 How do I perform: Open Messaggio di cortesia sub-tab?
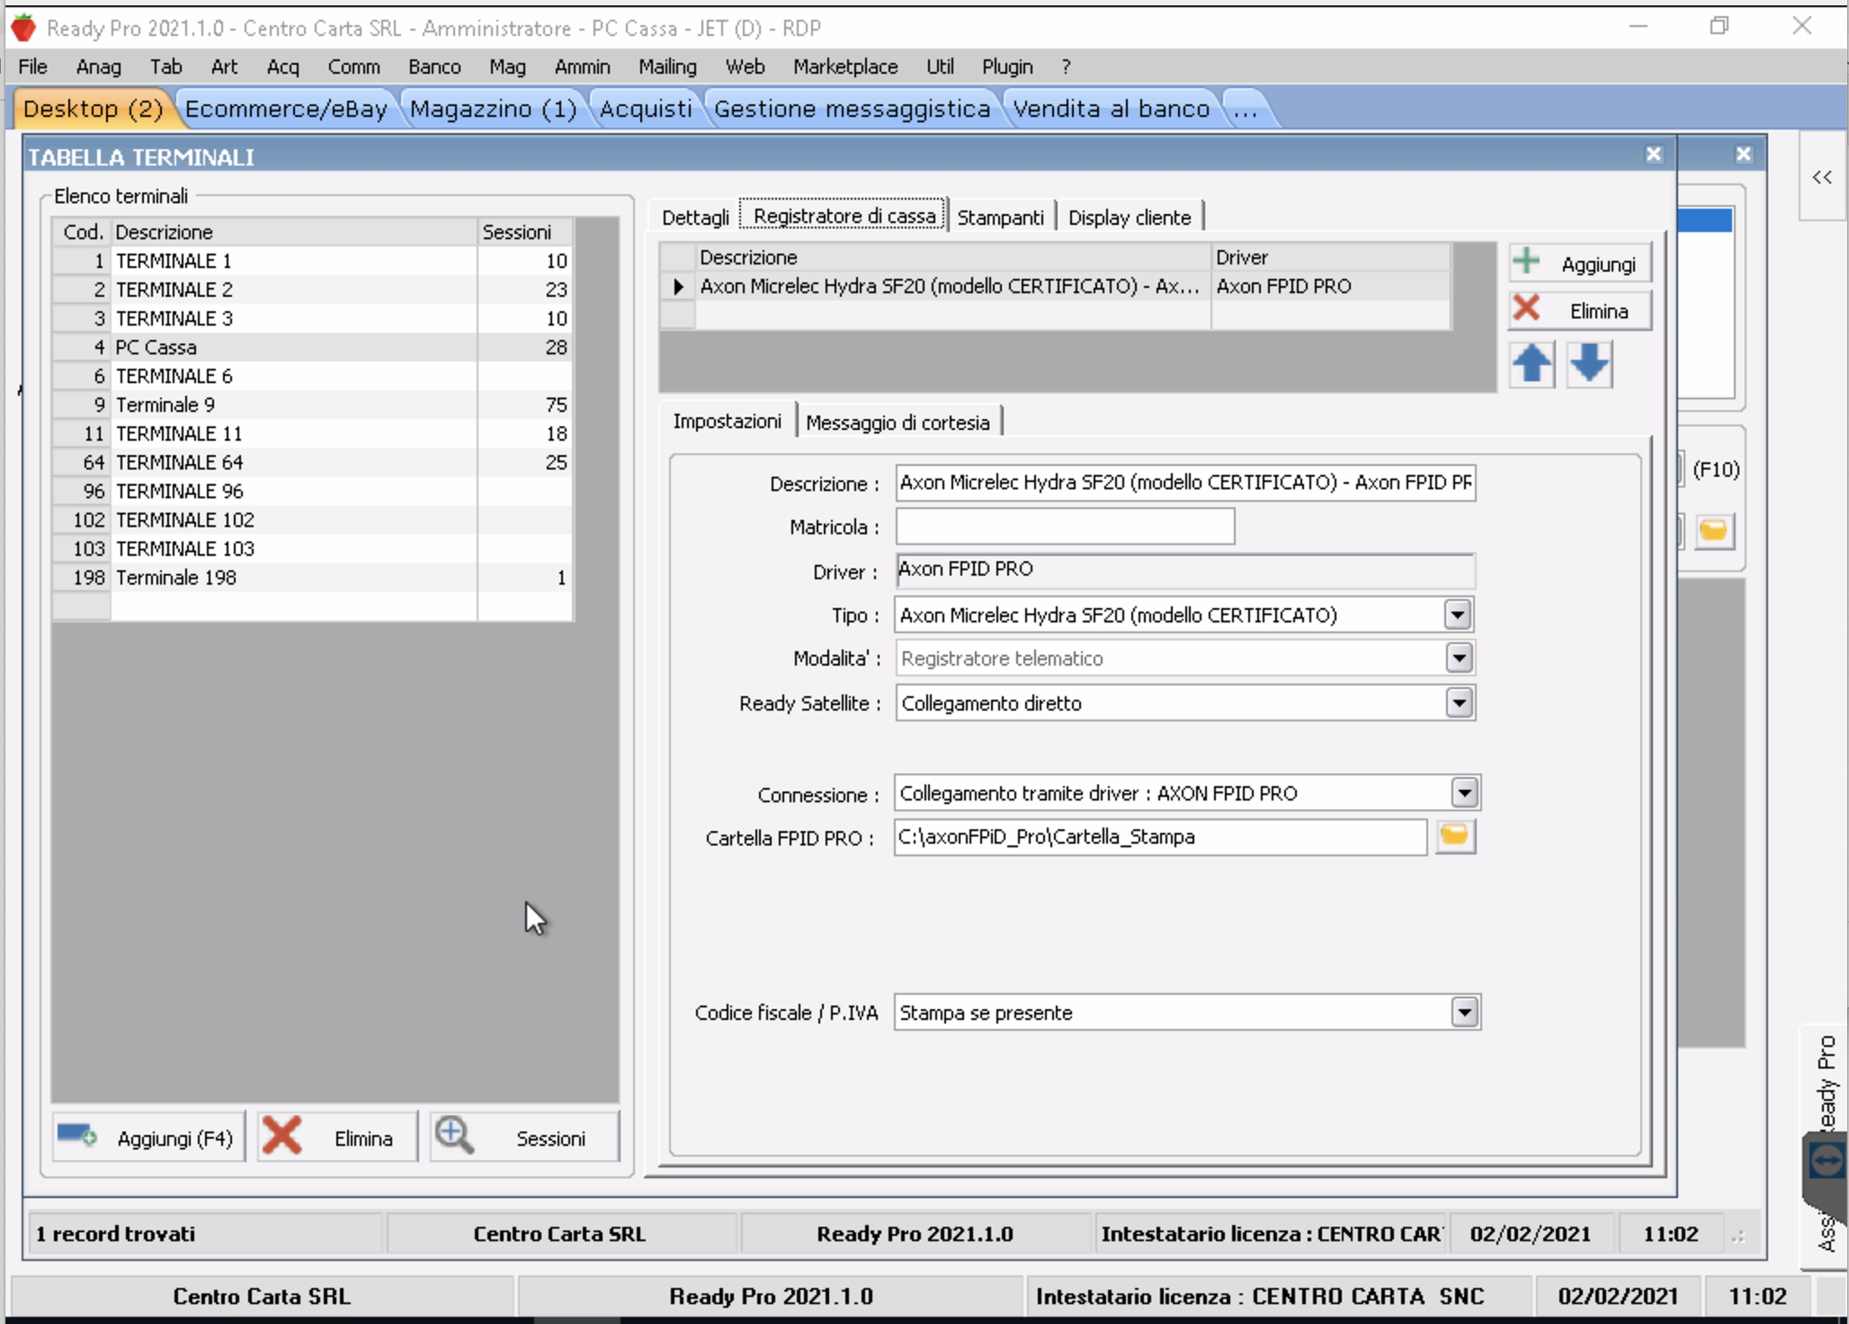[x=898, y=423]
